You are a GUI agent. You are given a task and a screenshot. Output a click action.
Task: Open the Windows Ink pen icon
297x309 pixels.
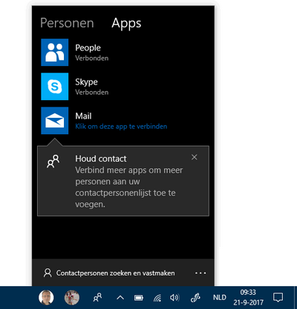[x=195, y=298]
